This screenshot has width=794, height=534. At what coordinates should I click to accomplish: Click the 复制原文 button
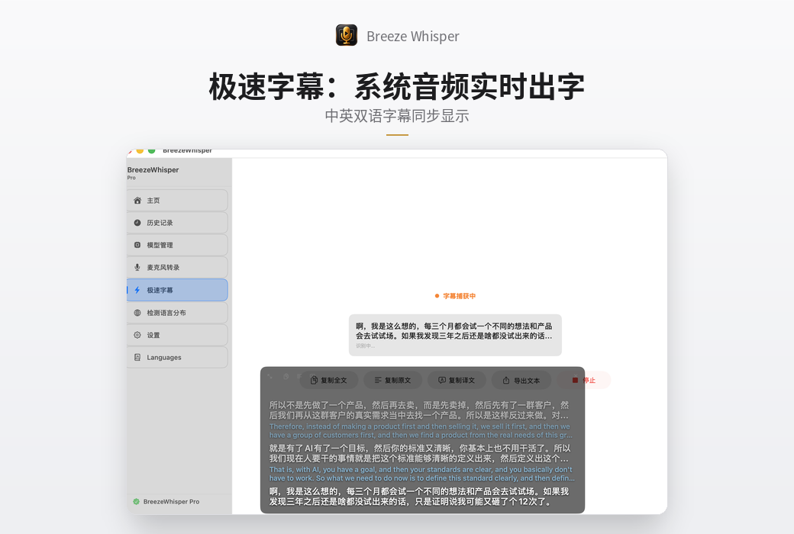392,380
